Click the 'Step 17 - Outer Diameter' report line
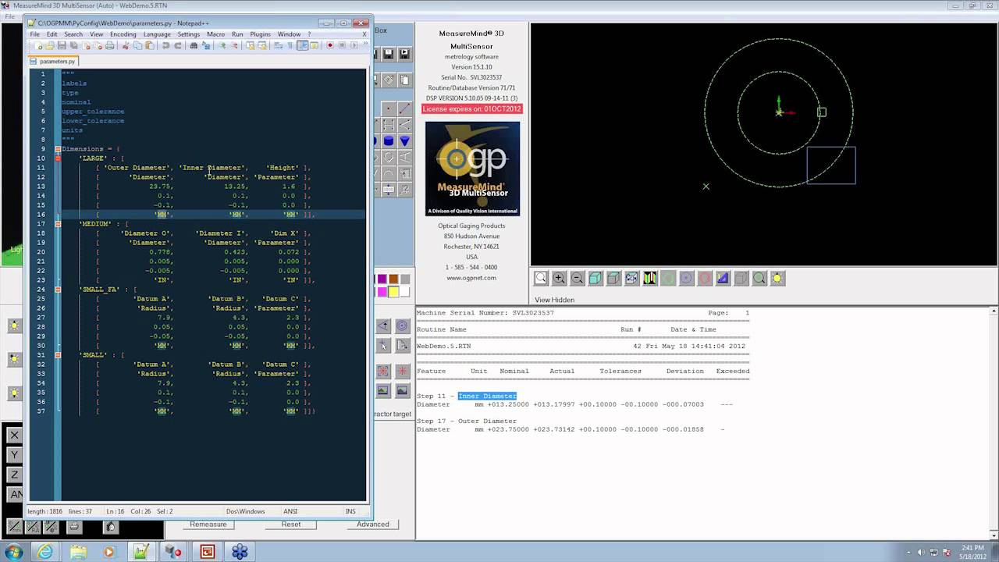The image size is (999, 562). click(x=467, y=421)
